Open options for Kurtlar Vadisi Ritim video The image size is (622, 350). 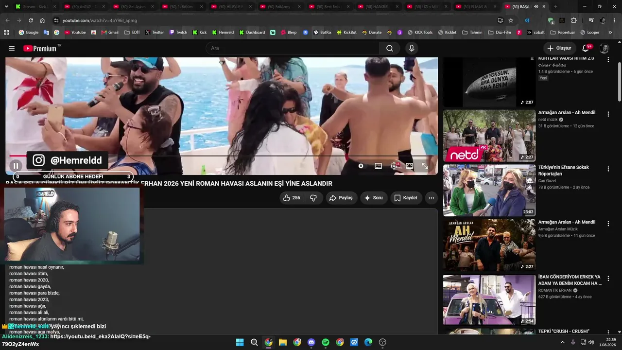(608, 59)
